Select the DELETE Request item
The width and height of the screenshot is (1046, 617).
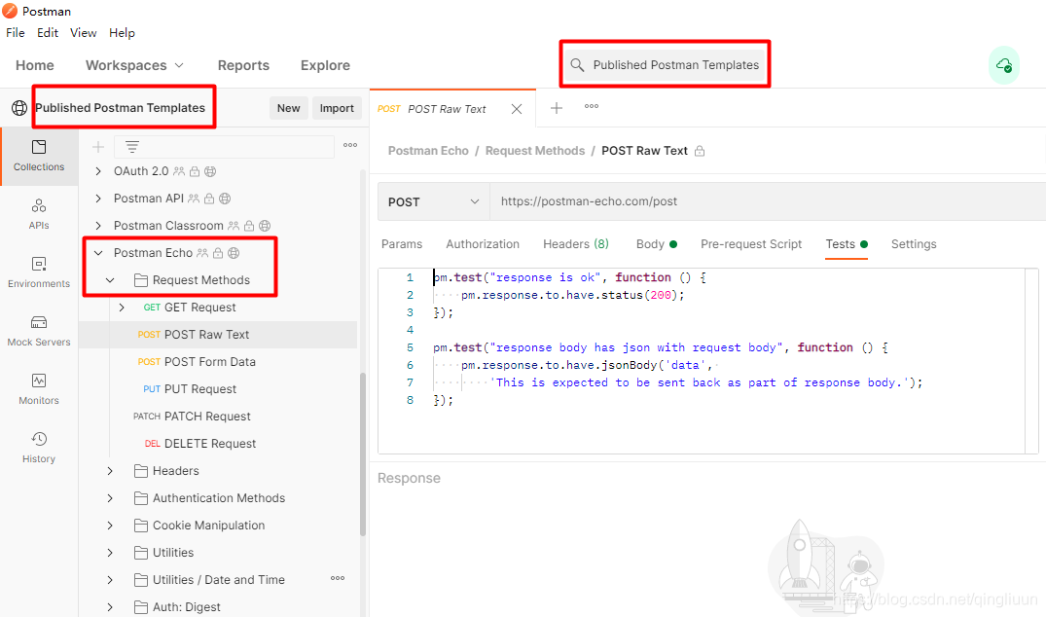click(218, 444)
